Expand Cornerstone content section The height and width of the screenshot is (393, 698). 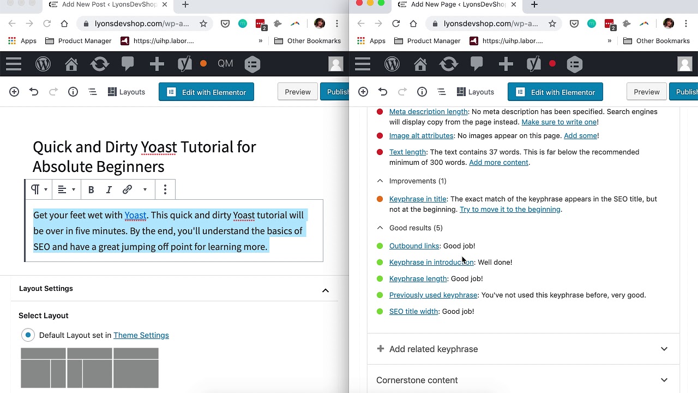coord(523,380)
